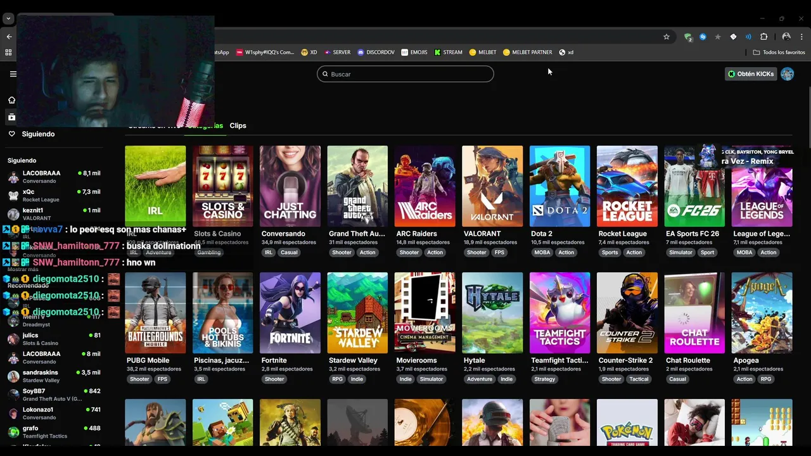Open the Kick user avatar menu
Viewport: 811px width, 456px height.
[787, 74]
